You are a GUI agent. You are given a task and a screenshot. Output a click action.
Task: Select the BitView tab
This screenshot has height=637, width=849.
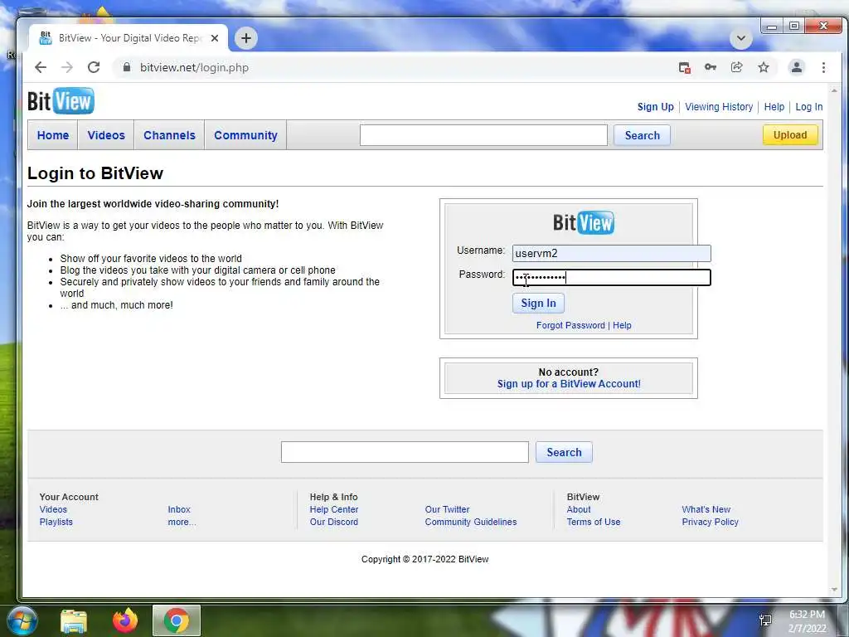[129, 38]
